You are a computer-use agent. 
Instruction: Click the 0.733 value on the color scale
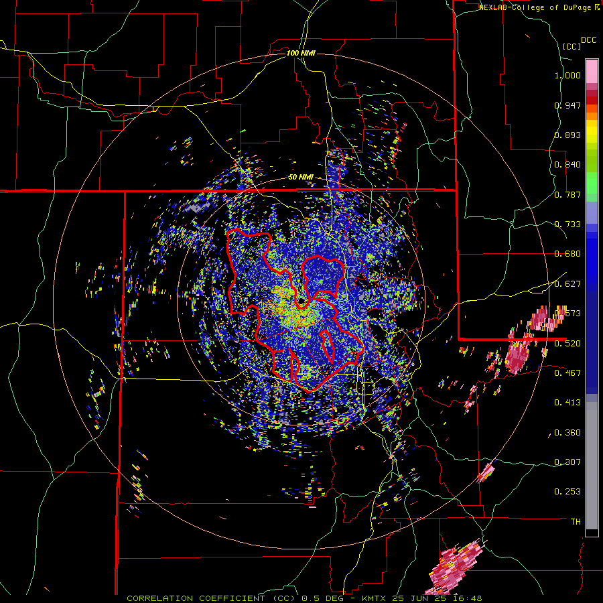click(567, 224)
